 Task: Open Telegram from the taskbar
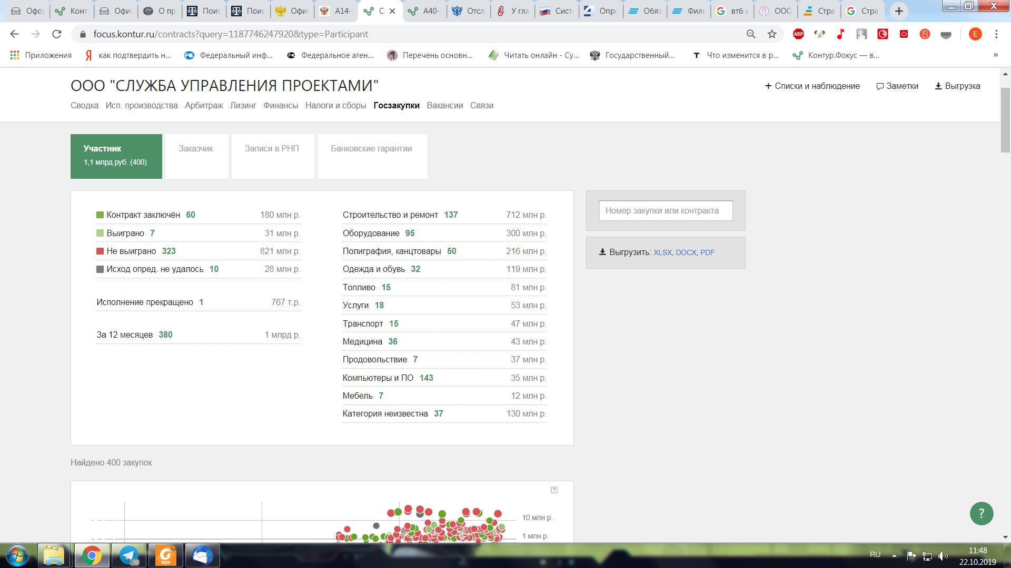tap(128, 555)
